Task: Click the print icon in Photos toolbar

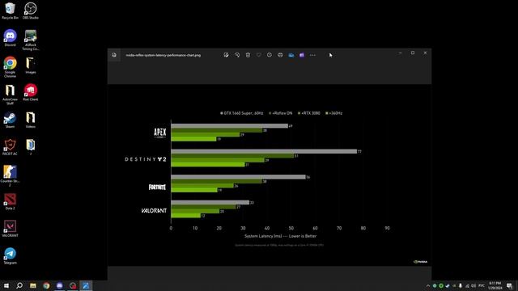Action: 280,55
